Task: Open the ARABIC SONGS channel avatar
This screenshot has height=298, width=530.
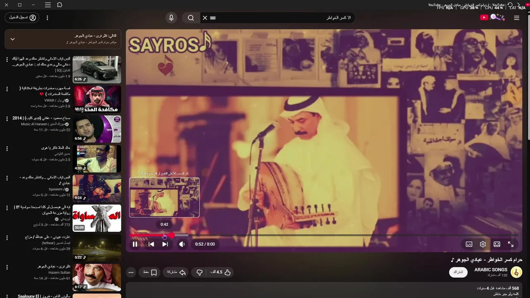Action: pyautogui.click(x=516, y=272)
